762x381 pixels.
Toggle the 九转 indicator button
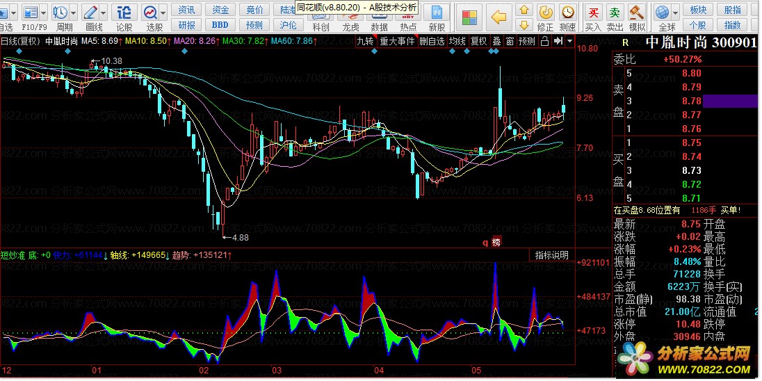coord(365,41)
